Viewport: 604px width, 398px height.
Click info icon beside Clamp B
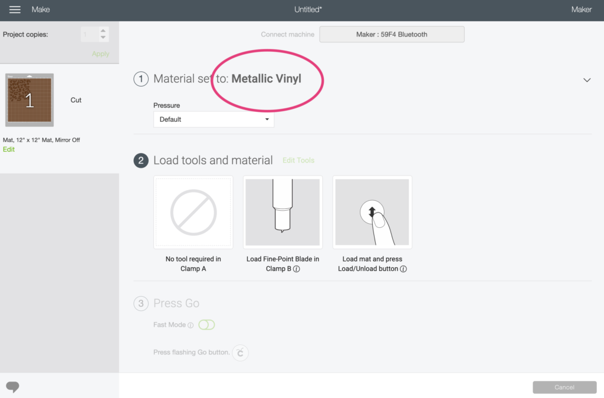pyautogui.click(x=296, y=269)
